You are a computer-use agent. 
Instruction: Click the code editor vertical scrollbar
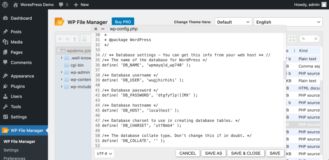[285, 70]
